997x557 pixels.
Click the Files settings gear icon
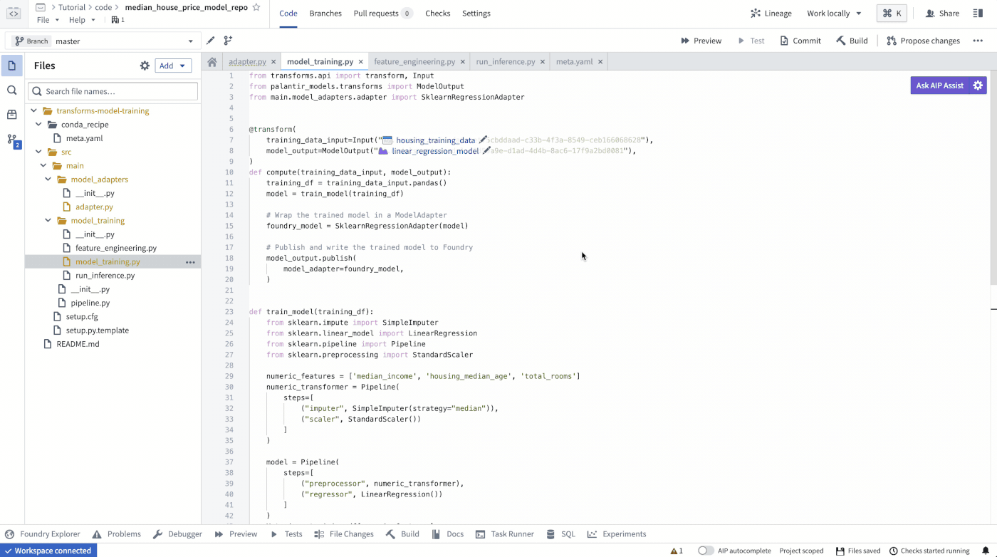tap(145, 66)
